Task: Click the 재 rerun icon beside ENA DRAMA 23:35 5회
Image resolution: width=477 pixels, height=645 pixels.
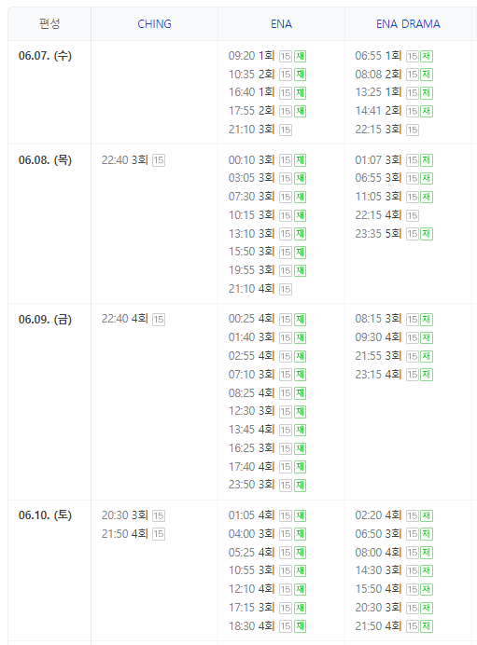Action: click(427, 234)
